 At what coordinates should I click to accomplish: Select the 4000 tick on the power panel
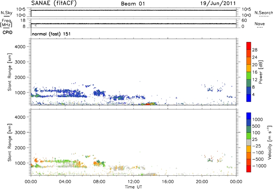point(20,47)
